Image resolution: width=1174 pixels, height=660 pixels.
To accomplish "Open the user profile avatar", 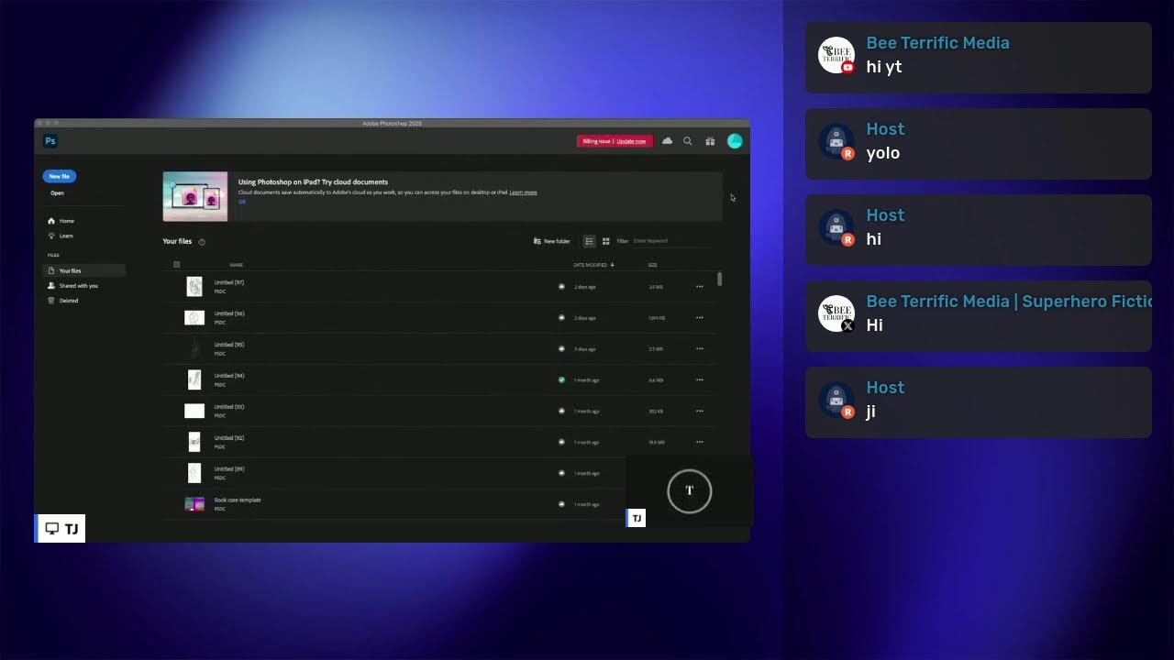I will pyautogui.click(x=734, y=141).
